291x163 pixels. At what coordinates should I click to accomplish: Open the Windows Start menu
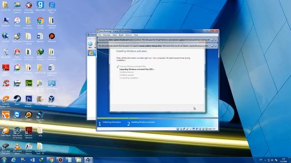coord(4,160)
